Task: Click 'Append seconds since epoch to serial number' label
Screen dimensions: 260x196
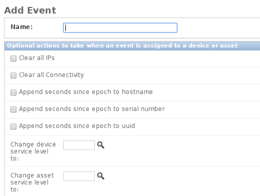Action: [x=92, y=109]
